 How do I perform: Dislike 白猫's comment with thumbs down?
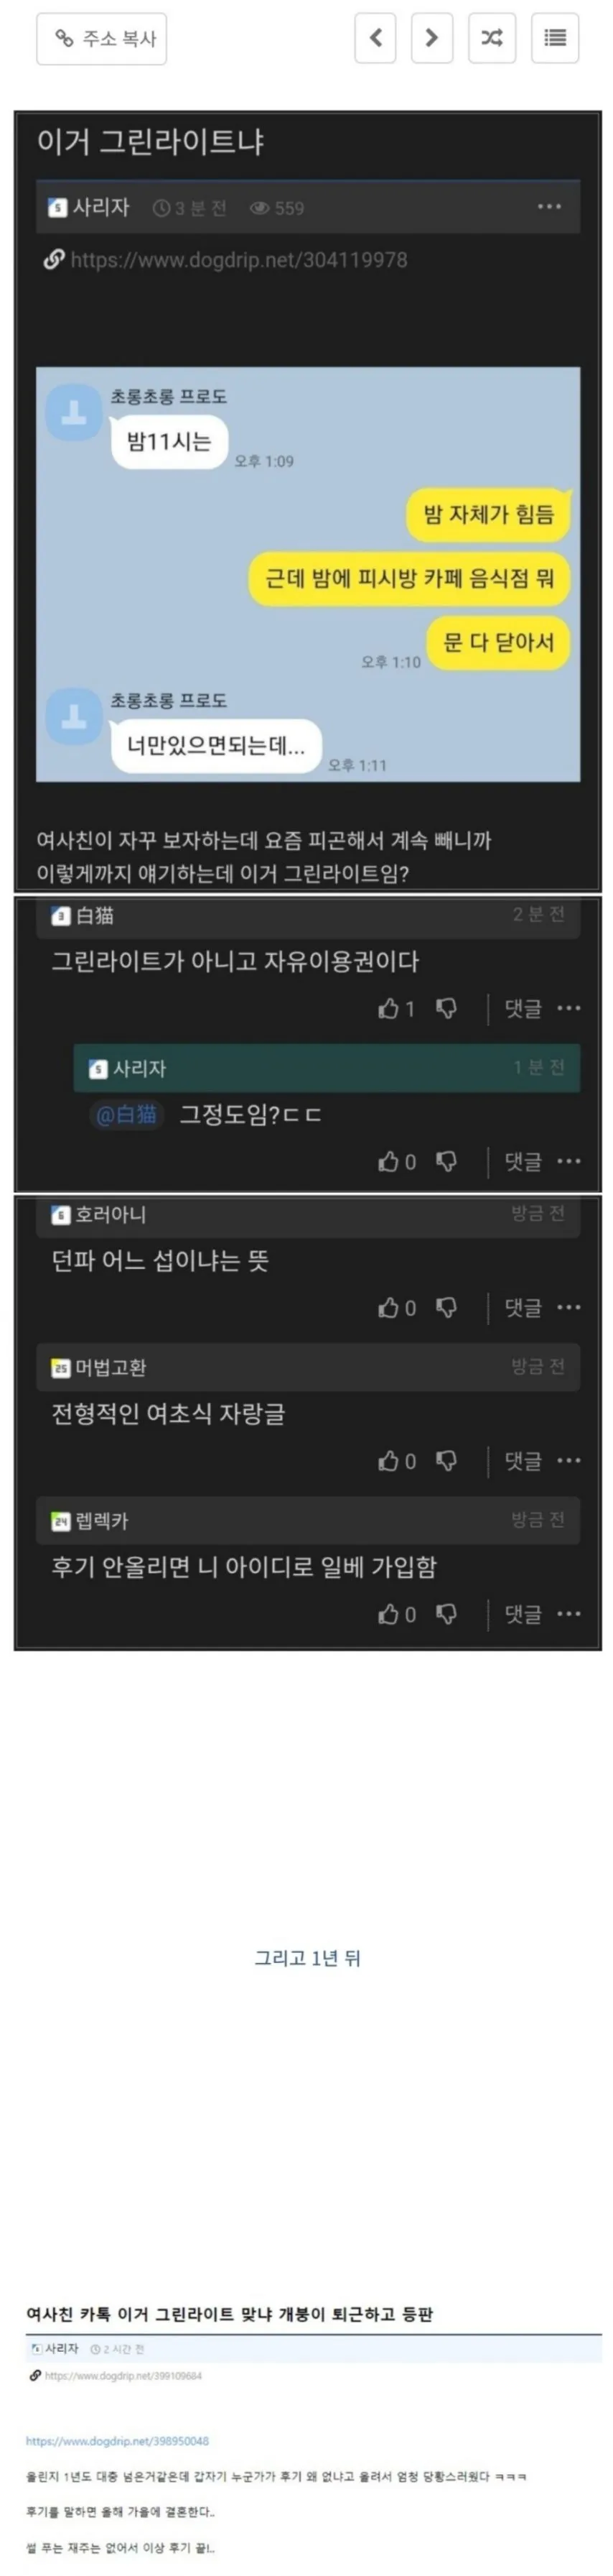tap(447, 1009)
